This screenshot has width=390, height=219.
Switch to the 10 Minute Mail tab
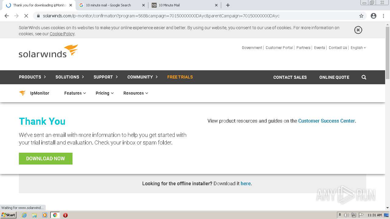185,5
